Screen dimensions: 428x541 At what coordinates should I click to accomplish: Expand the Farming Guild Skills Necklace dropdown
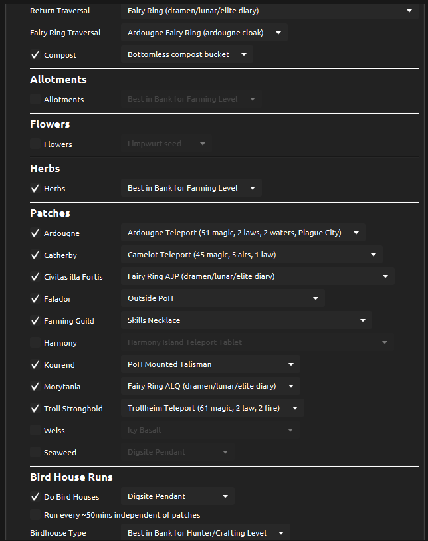coord(246,320)
